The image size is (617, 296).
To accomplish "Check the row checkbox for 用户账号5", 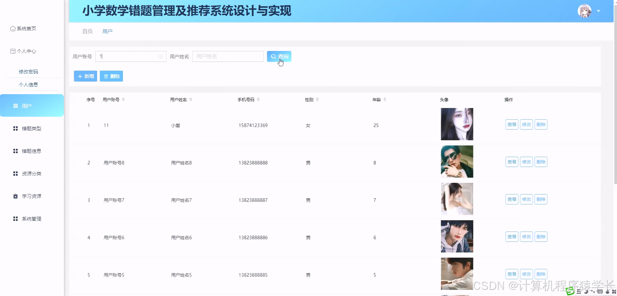I will (x=74, y=275).
